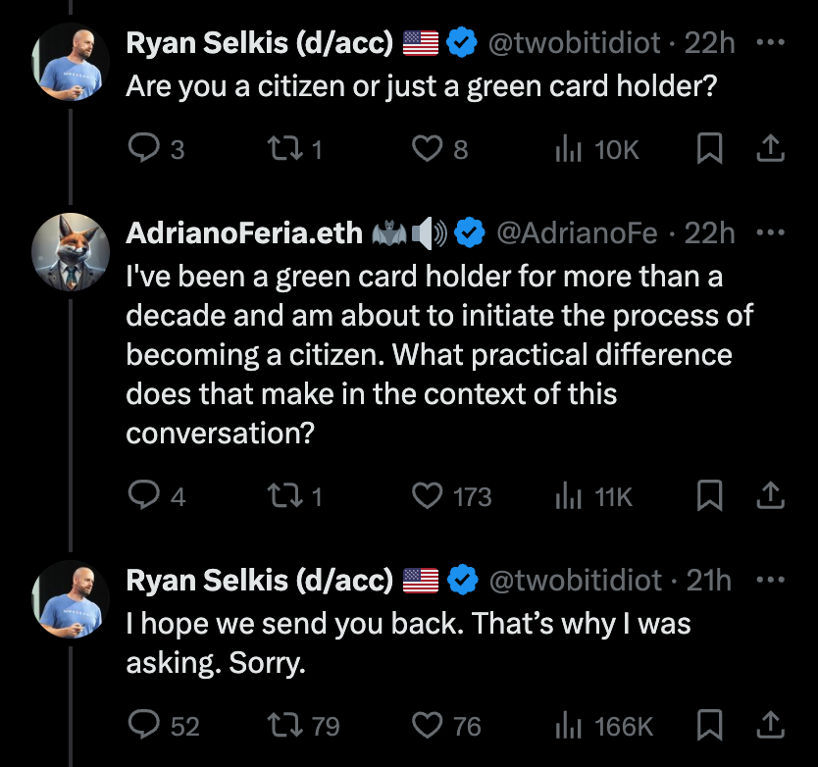
Task: View analytics for Ryan Selkis's second tweet
Action: click(x=570, y=726)
